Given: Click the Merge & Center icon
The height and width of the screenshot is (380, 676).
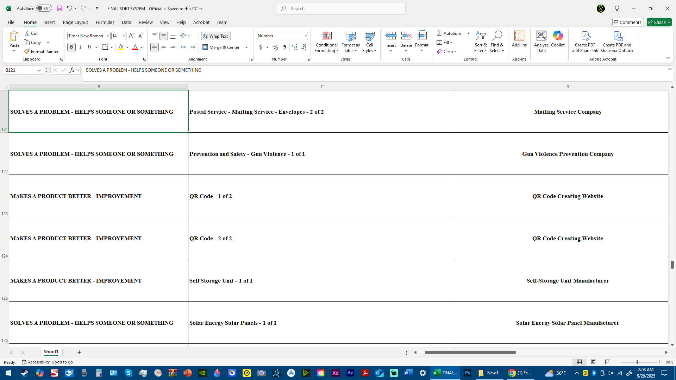Looking at the screenshot, I should 205,47.
